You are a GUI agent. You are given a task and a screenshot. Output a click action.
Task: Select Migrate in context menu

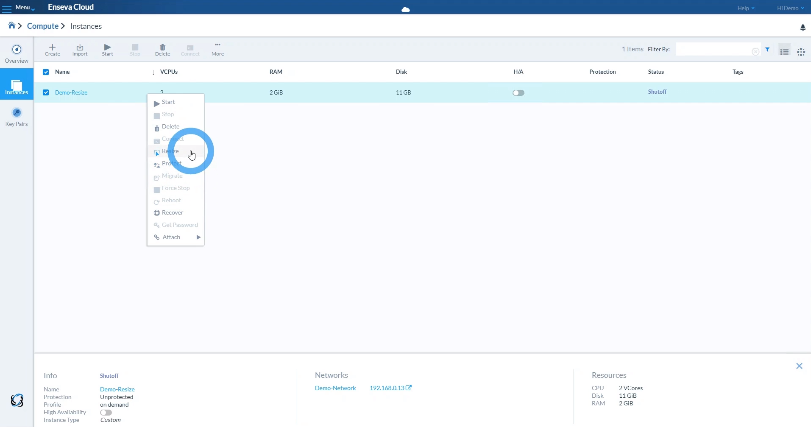[176, 176]
